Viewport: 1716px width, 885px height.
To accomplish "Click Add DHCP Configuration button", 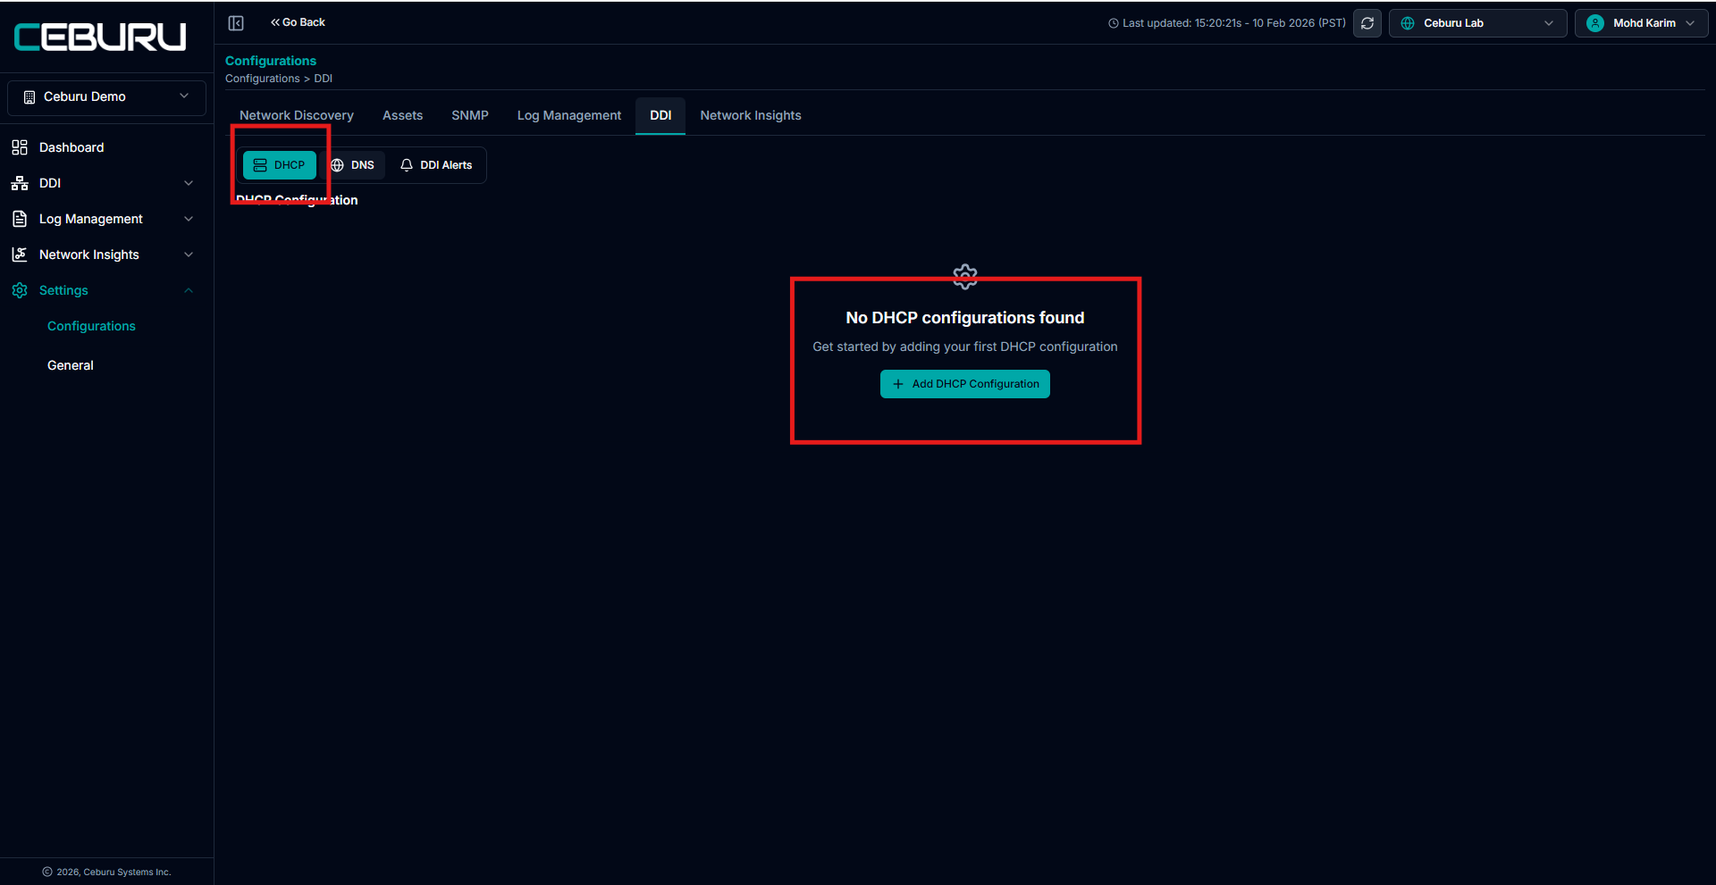I will pyautogui.click(x=965, y=384).
